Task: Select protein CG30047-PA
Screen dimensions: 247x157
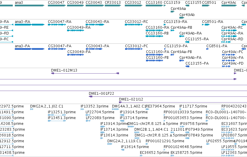Action: coord(57,49)
